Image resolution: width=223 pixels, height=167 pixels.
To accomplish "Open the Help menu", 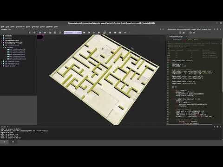I will 56,26.
